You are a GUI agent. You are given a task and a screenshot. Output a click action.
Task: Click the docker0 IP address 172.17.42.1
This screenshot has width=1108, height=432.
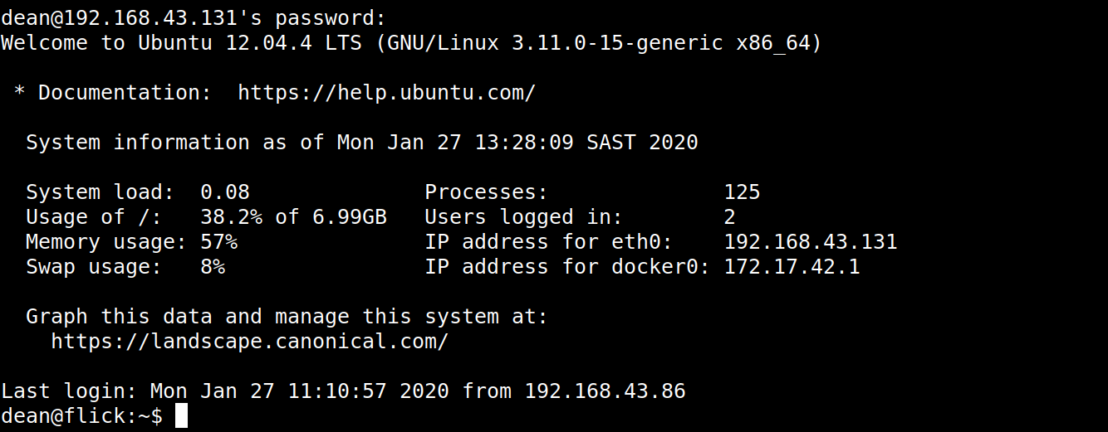click(792, 267)
